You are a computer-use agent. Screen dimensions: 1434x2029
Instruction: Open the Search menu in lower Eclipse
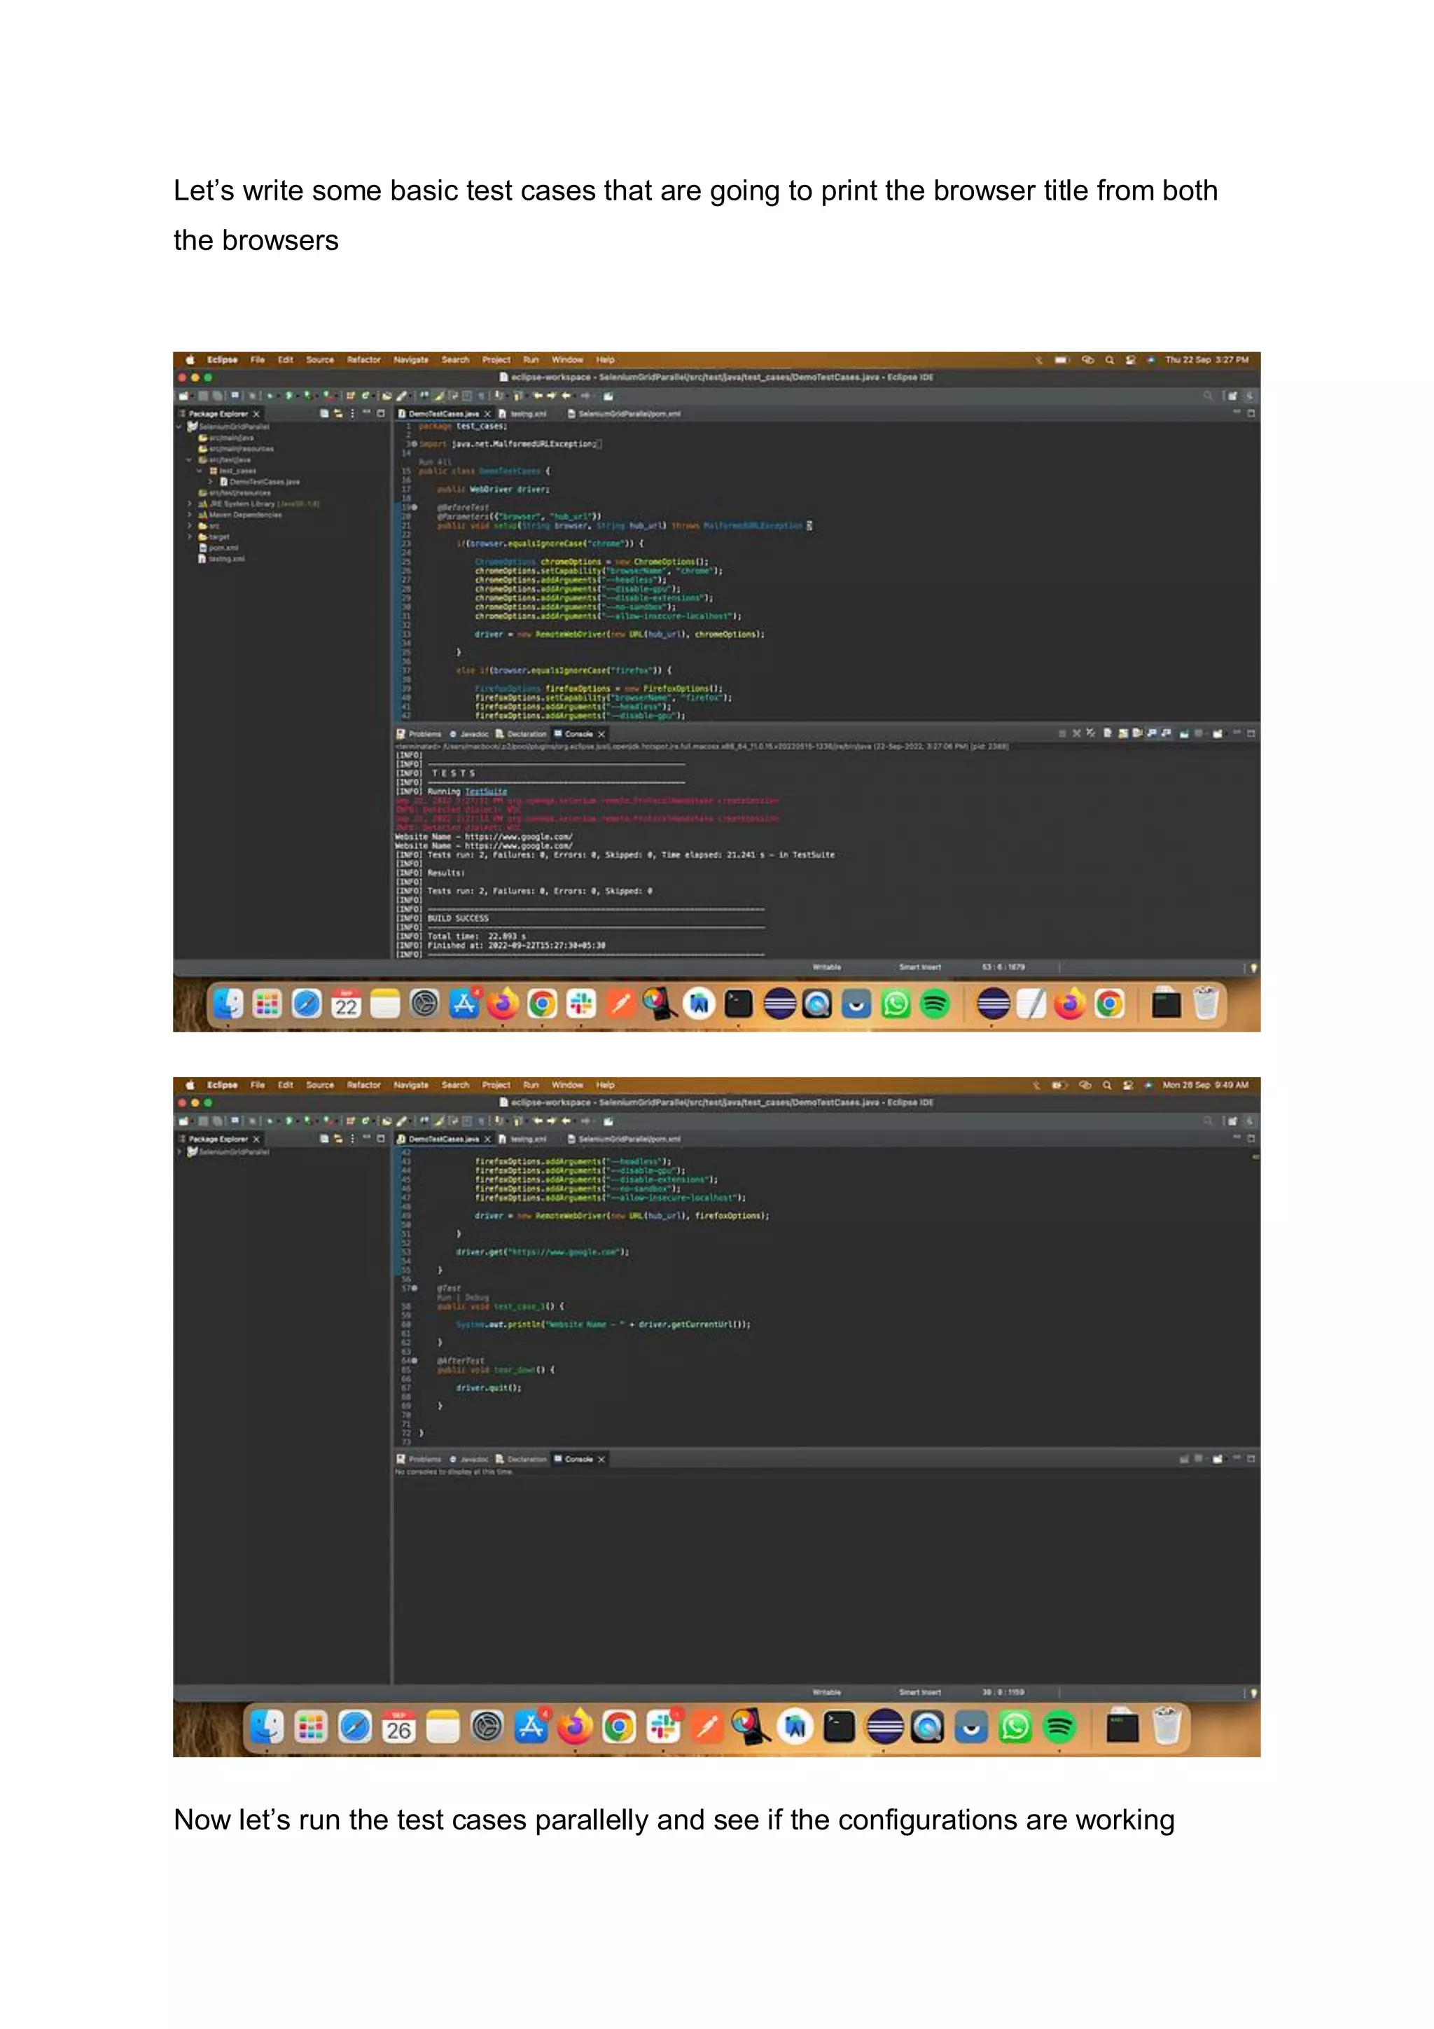tap(455, 1084)
